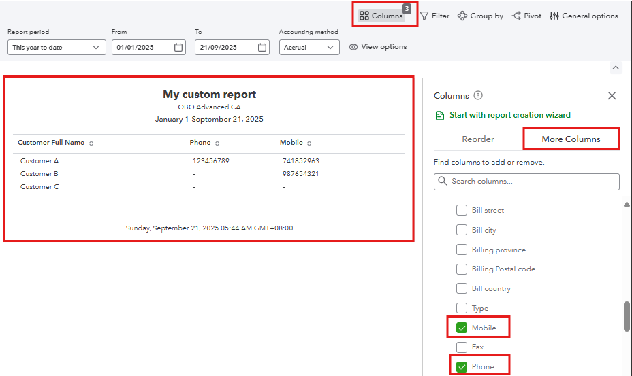632x376 pixels.
Task: Open the From date calendar picker
Action: tap(178, 48)
